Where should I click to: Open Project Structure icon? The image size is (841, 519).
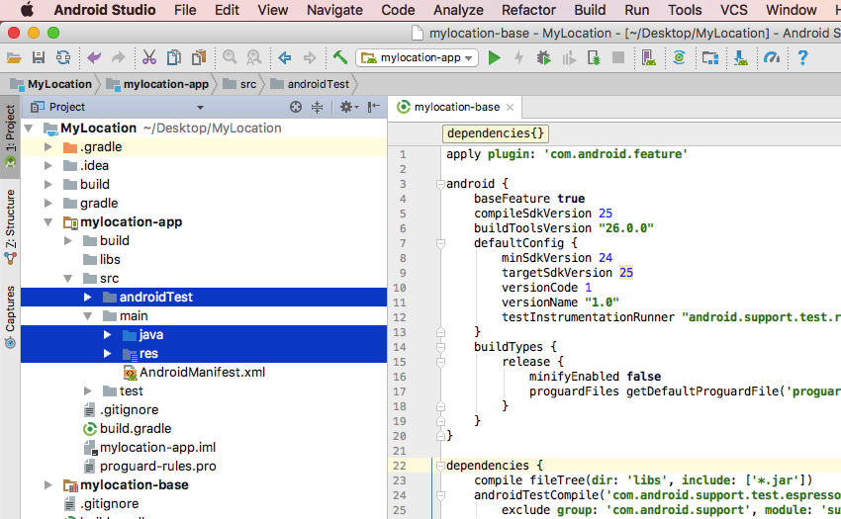710,58
